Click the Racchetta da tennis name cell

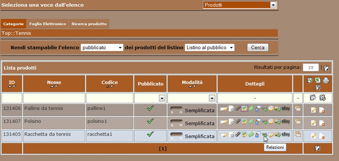click(54, 136)
